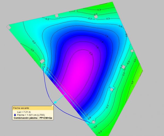Pick the small column square on the right slab edge

pyautogui.click(x=132, y=51)
